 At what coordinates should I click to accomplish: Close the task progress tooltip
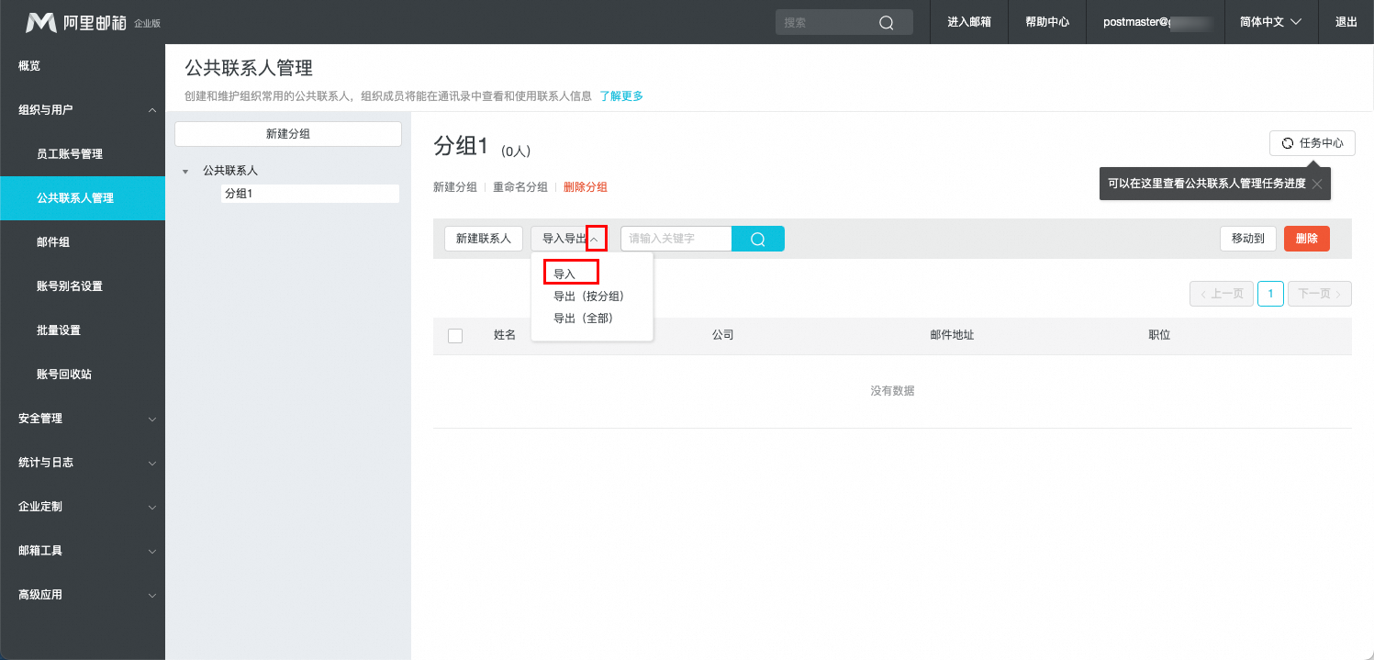click(x=1316, y=184)
